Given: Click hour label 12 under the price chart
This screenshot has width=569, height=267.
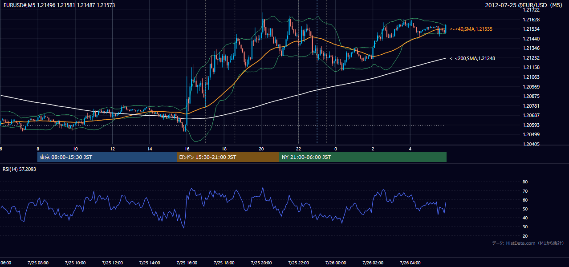Looking at the screenshot, I should tap(113, 149).
